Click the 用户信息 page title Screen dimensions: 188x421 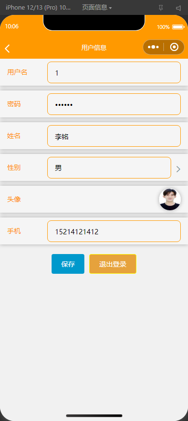click(94, 48)
